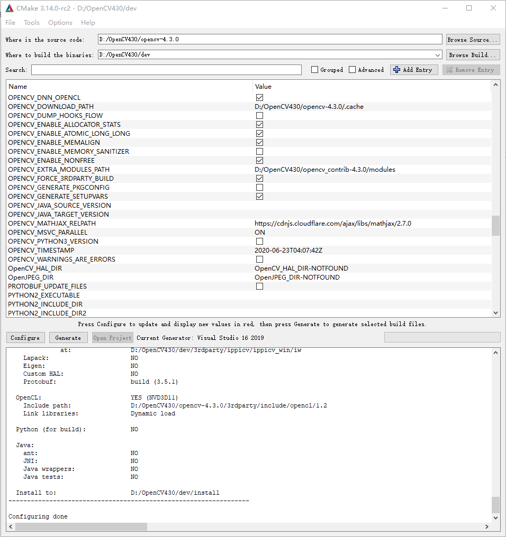Focus the Search input field
The image size is (506, 537).
166,70
